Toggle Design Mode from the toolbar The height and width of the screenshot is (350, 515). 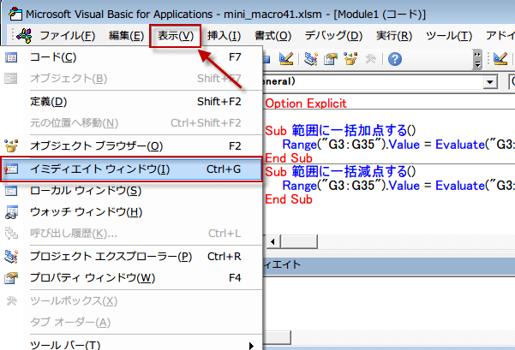click(x=285, y=59)
